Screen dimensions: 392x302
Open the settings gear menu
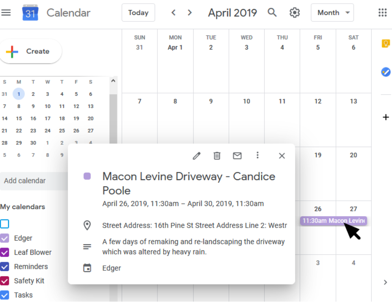tap(295, 13)
